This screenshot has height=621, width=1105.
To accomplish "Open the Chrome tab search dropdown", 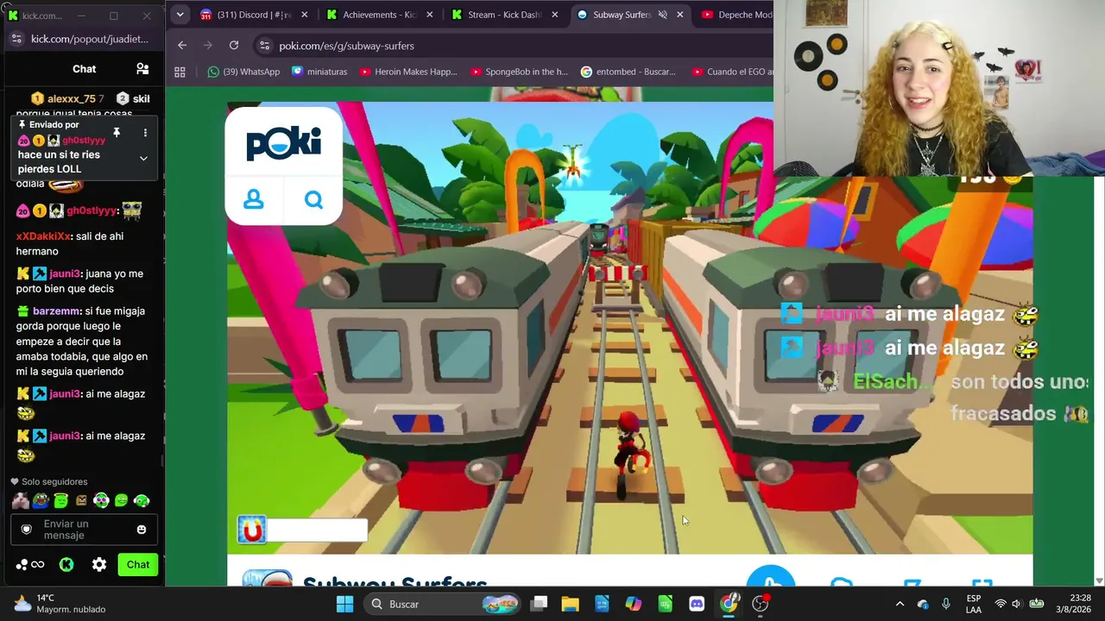I will tap(180, 15).
